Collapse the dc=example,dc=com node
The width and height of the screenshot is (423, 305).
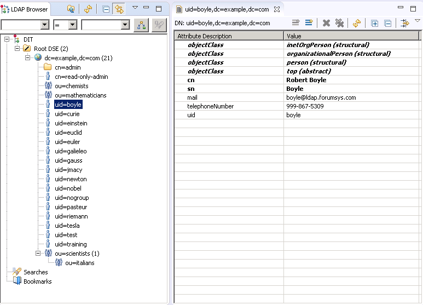(x=27, y=57)
